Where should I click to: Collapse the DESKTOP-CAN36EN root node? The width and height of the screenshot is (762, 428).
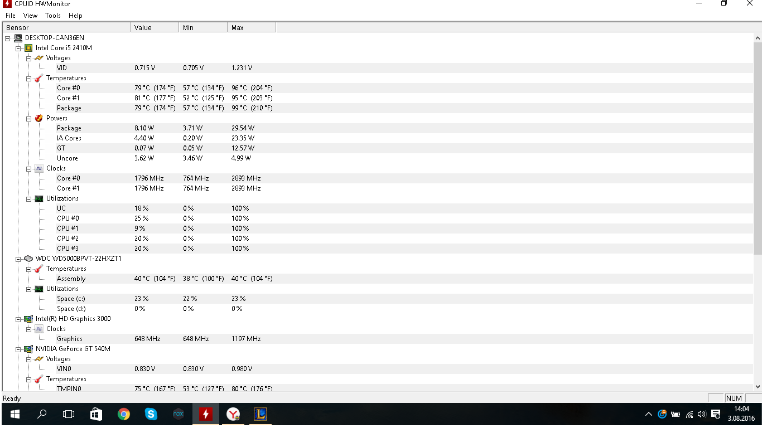tap(8, 38)
